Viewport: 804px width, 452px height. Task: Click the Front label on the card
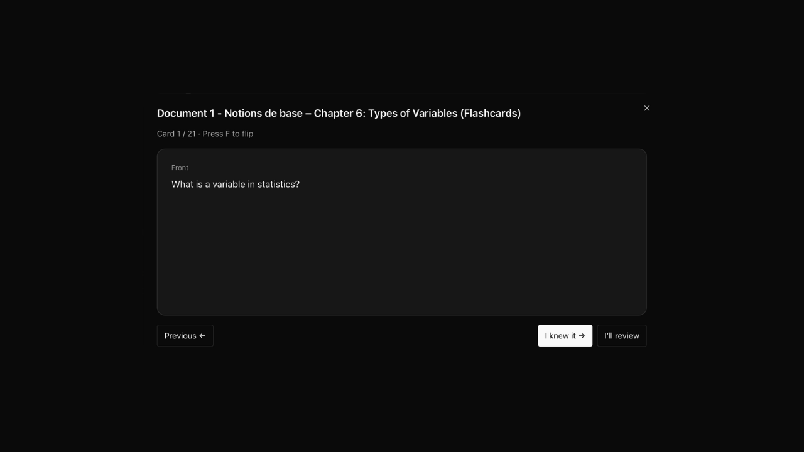180,168
